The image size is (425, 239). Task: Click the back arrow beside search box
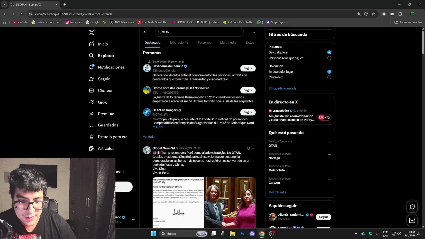tap(145, 32)
